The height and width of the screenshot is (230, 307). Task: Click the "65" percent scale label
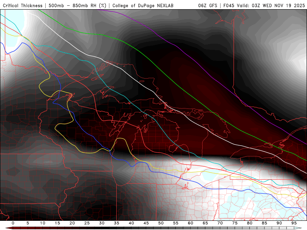click(x=205, y=223)
